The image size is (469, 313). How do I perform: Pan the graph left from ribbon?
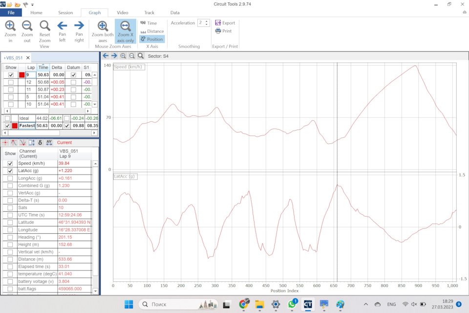point(62,31)
